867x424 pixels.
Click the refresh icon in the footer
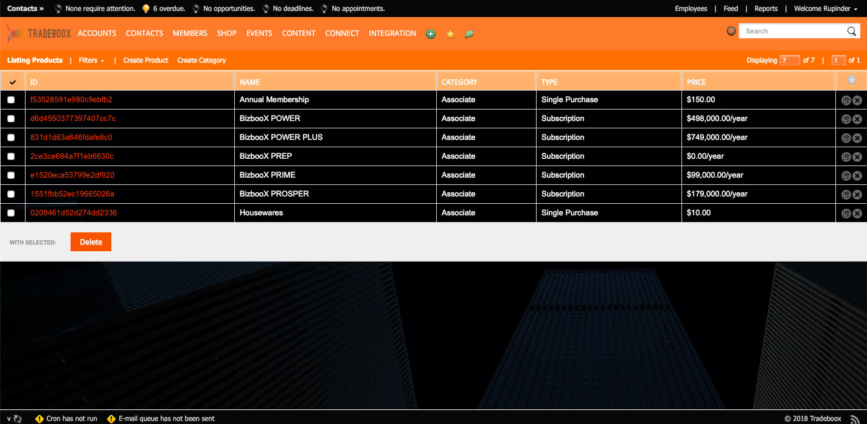coord(18,419)
